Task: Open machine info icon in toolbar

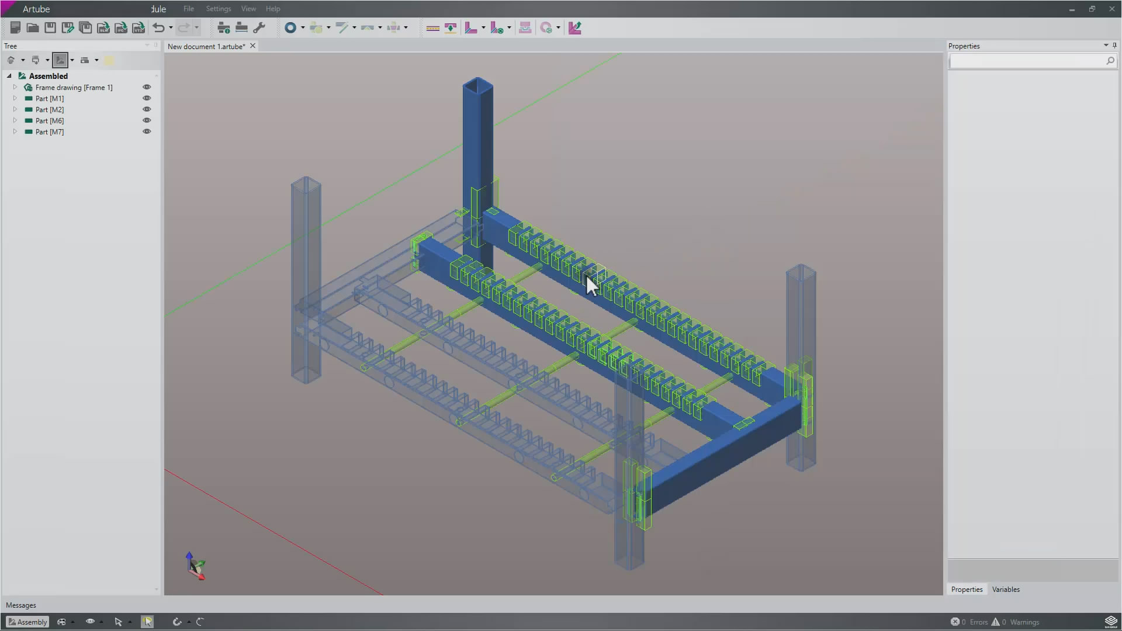Action: click(223, 27)
